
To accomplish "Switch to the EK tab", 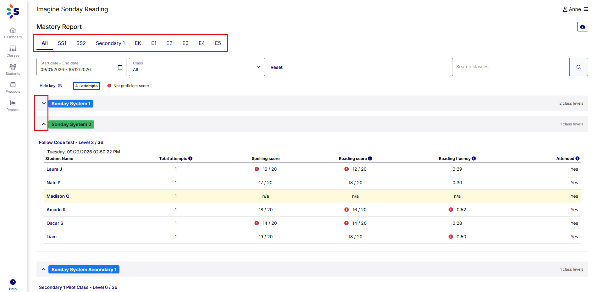I will tap(138, 43).
